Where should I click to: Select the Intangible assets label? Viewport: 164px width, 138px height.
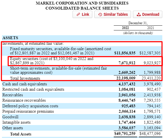[x=16, y=122]
